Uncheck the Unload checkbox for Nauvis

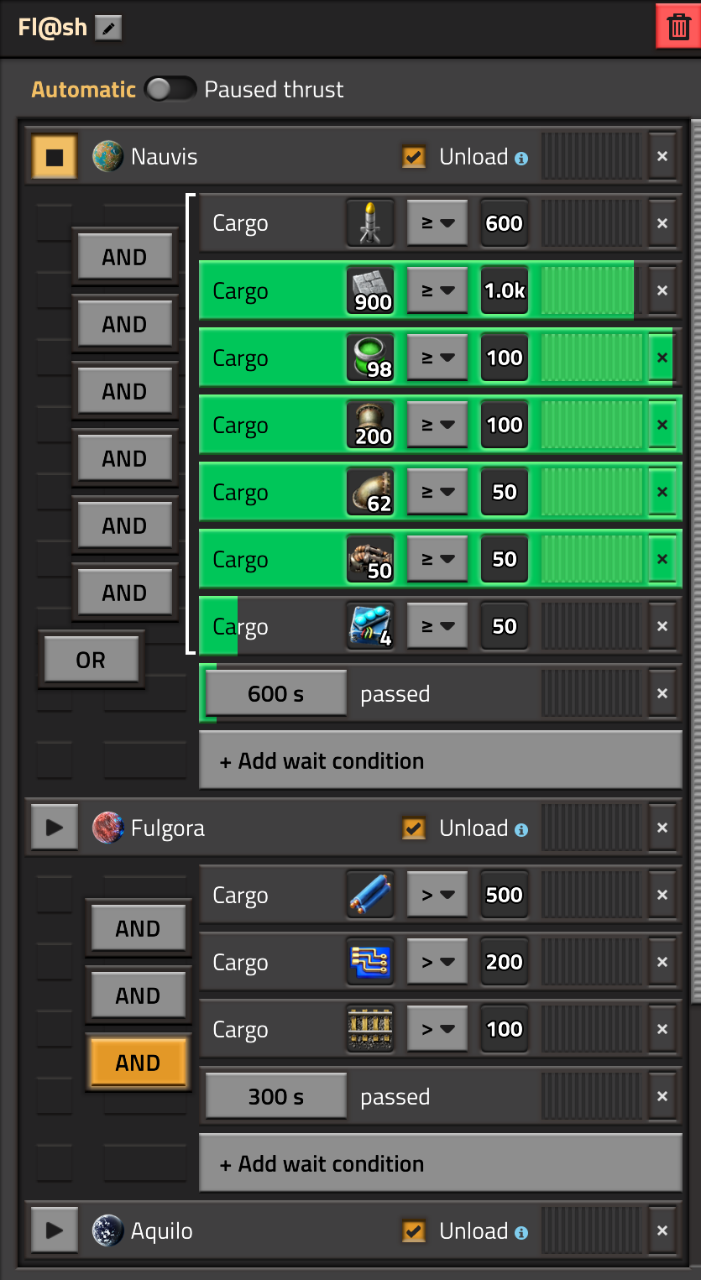413,157
